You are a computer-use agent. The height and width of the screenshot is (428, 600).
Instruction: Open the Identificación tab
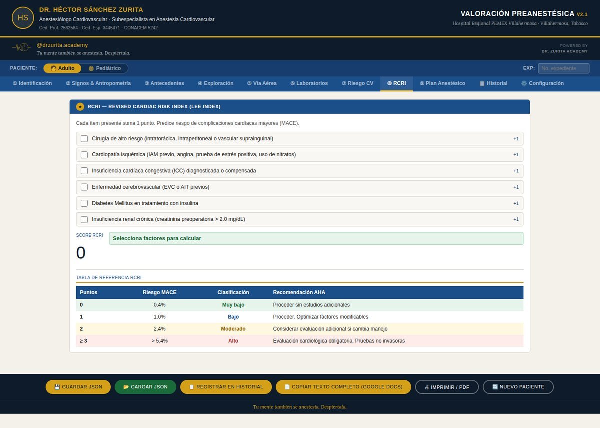(32, 83)
